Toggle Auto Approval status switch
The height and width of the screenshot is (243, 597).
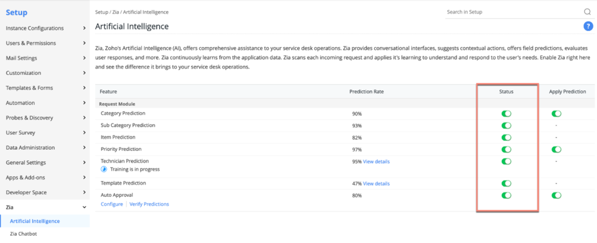tap(506, 195)
